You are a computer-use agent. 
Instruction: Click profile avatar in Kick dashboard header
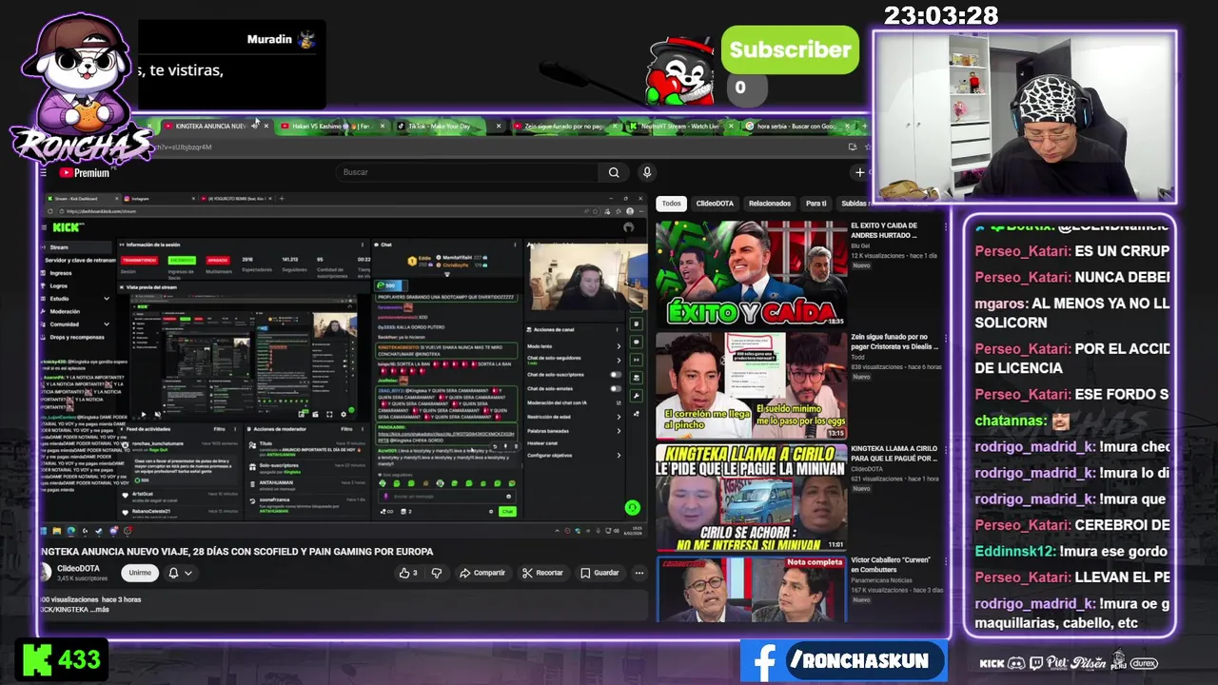628,227
